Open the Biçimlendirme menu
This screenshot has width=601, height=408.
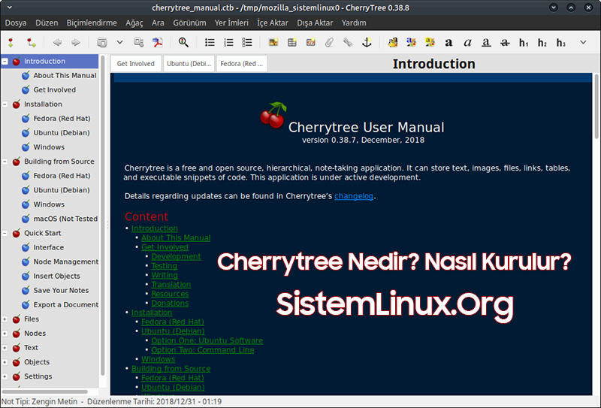coord(92,23)
